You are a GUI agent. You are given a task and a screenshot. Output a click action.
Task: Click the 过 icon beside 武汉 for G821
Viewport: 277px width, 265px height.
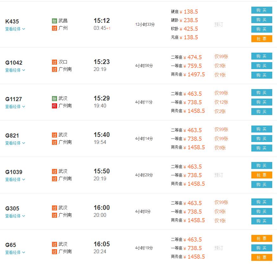click(x=55, y=135)
